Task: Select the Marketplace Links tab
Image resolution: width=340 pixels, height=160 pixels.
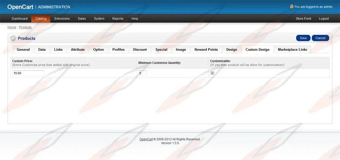Action: tap(292, 49)
